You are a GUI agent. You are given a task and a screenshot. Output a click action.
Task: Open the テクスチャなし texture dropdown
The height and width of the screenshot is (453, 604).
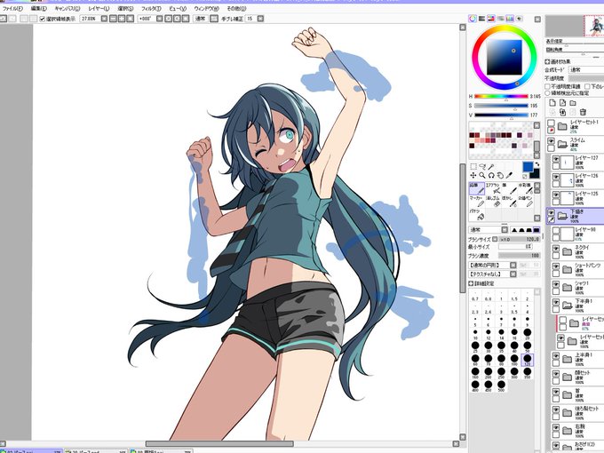coord(492,274)
